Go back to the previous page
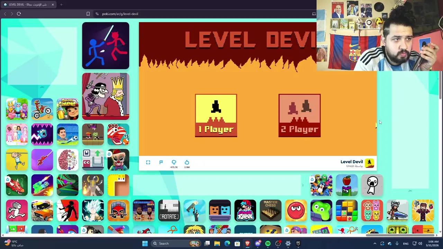 click(x=5, y=14)
